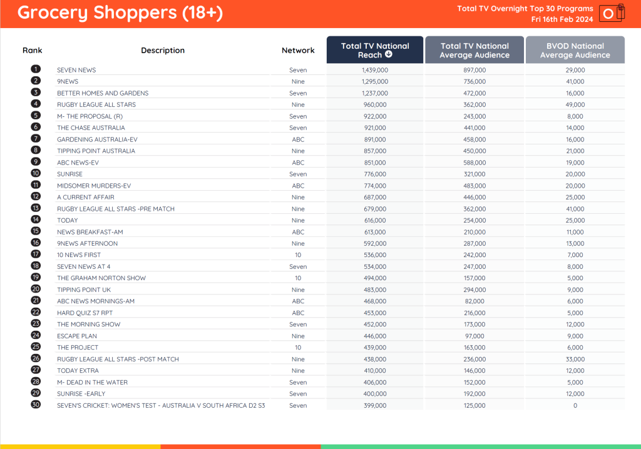Viewport: 641px width, 449px height.
Task: Select the BVOD National Average Audience column header
Action: pos(575,50)
